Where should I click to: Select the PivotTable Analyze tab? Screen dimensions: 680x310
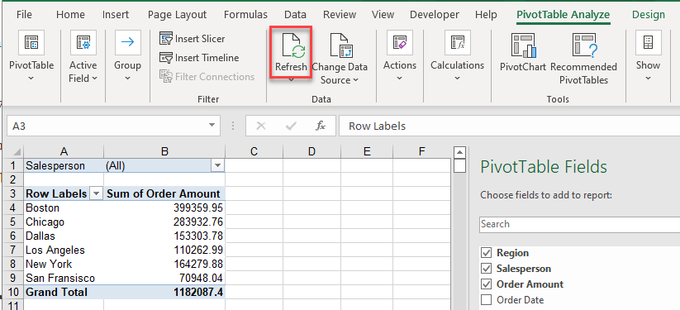pos(563,15)
